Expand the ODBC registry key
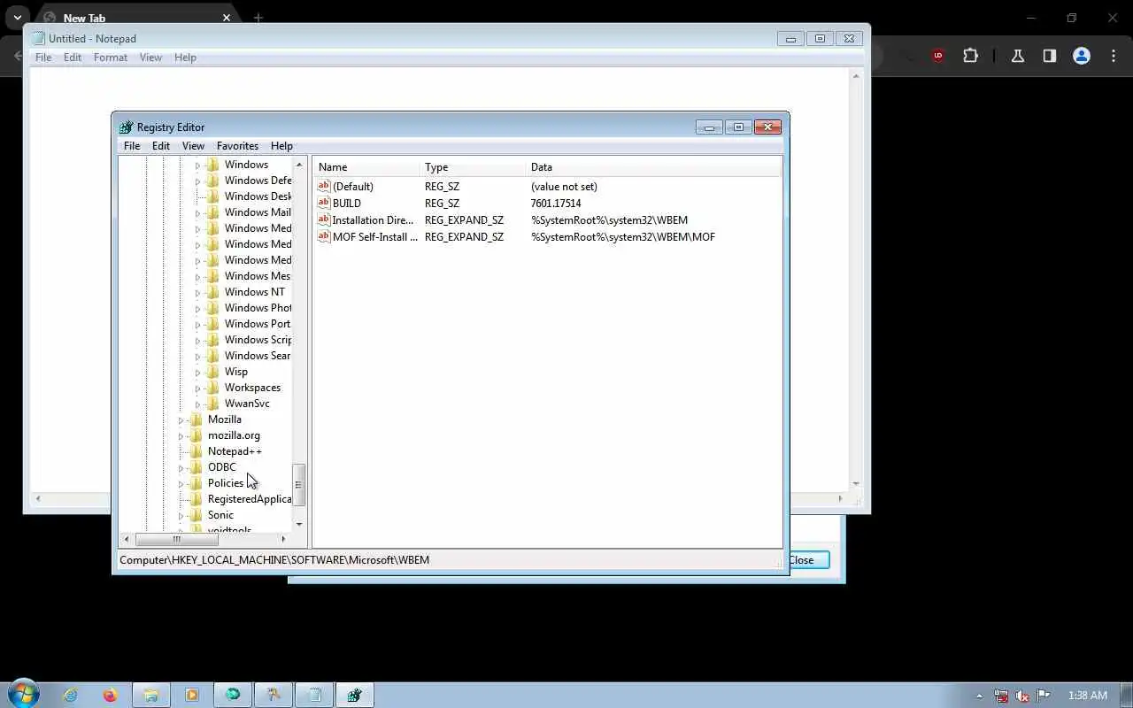Screen dimensions: 1133x708 coord(181,467)
